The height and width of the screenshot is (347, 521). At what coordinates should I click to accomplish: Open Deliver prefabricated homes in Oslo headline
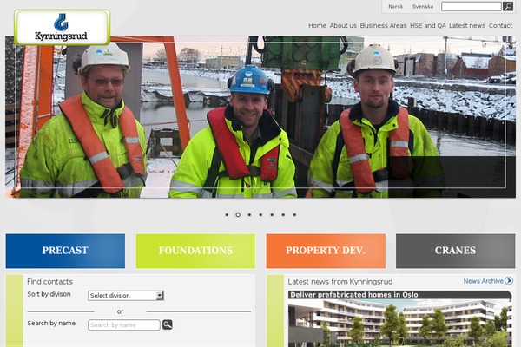tap(354, 295)
